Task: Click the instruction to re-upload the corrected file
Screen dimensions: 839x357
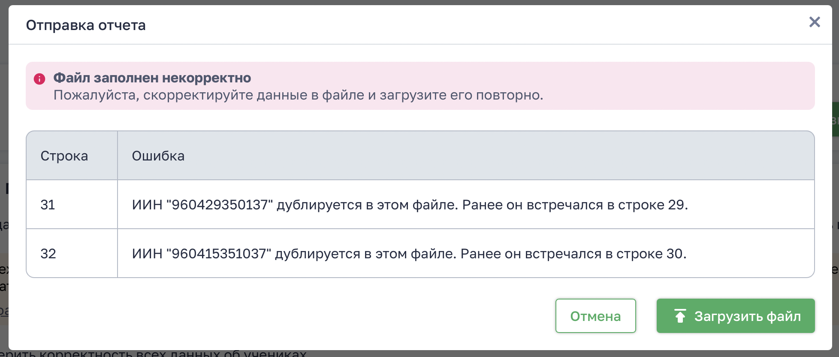Action: 298,95
